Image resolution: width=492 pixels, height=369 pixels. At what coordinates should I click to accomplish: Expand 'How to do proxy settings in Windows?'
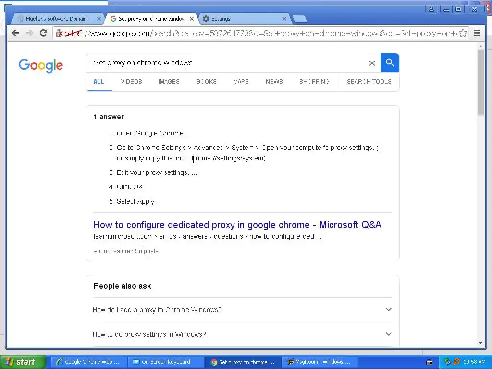click(242, 334)
